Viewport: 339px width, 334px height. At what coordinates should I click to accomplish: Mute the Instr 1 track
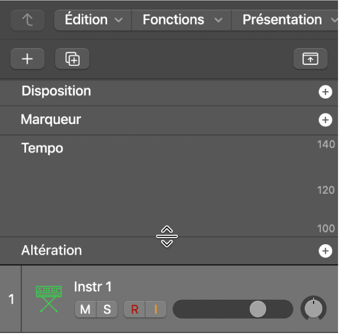tap(85, 309)
